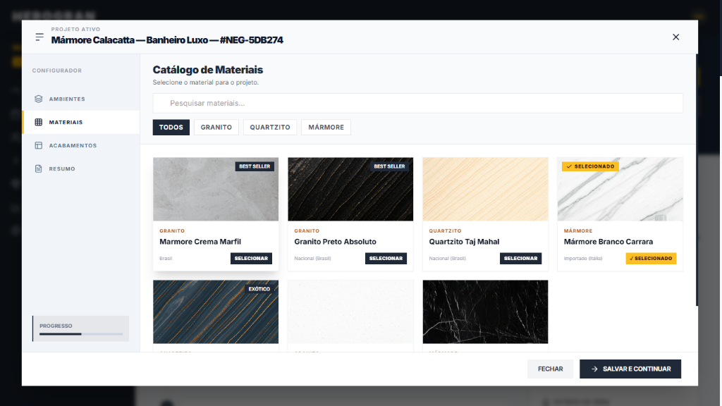
Task: Filter catalog by Mármore
Action: coord(326,127)
